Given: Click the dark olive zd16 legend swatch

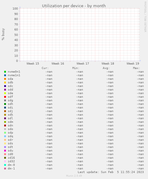Looking at the screenshot, I should tap(5, 158).
